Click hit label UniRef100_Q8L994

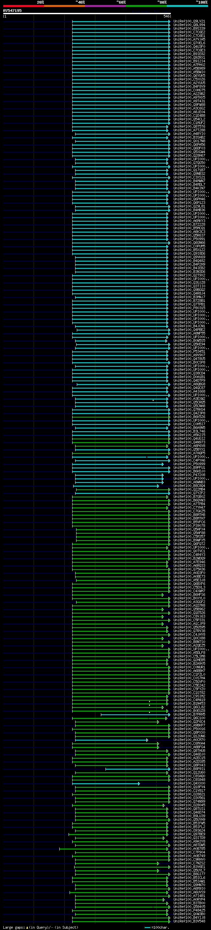[189, 25]
